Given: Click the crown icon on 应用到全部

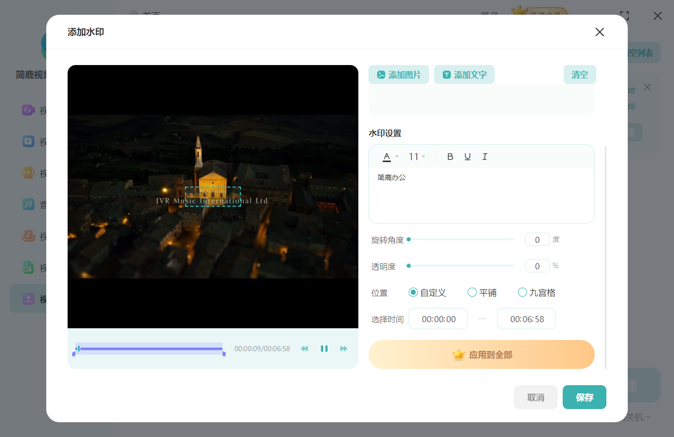Looking at the screenshot, I should pos(459,354).
